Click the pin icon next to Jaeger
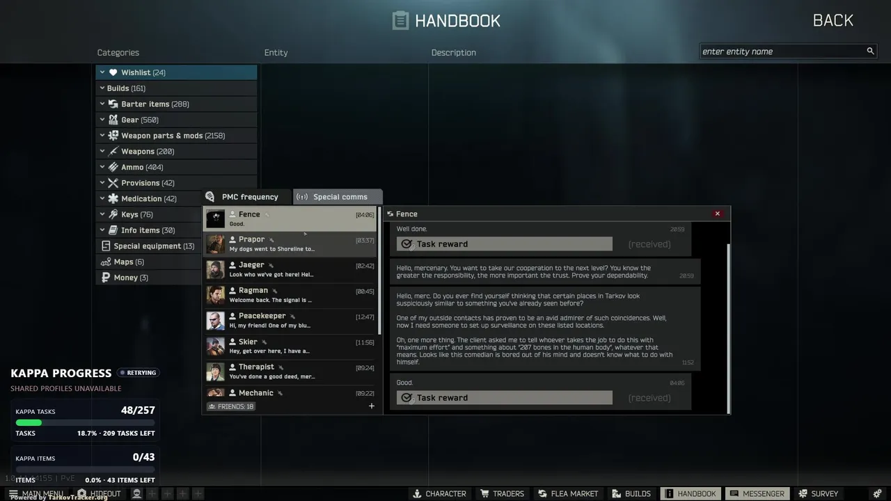Viewport: 891px width, 501px height. pyautogui.click(x=271, y=266)
